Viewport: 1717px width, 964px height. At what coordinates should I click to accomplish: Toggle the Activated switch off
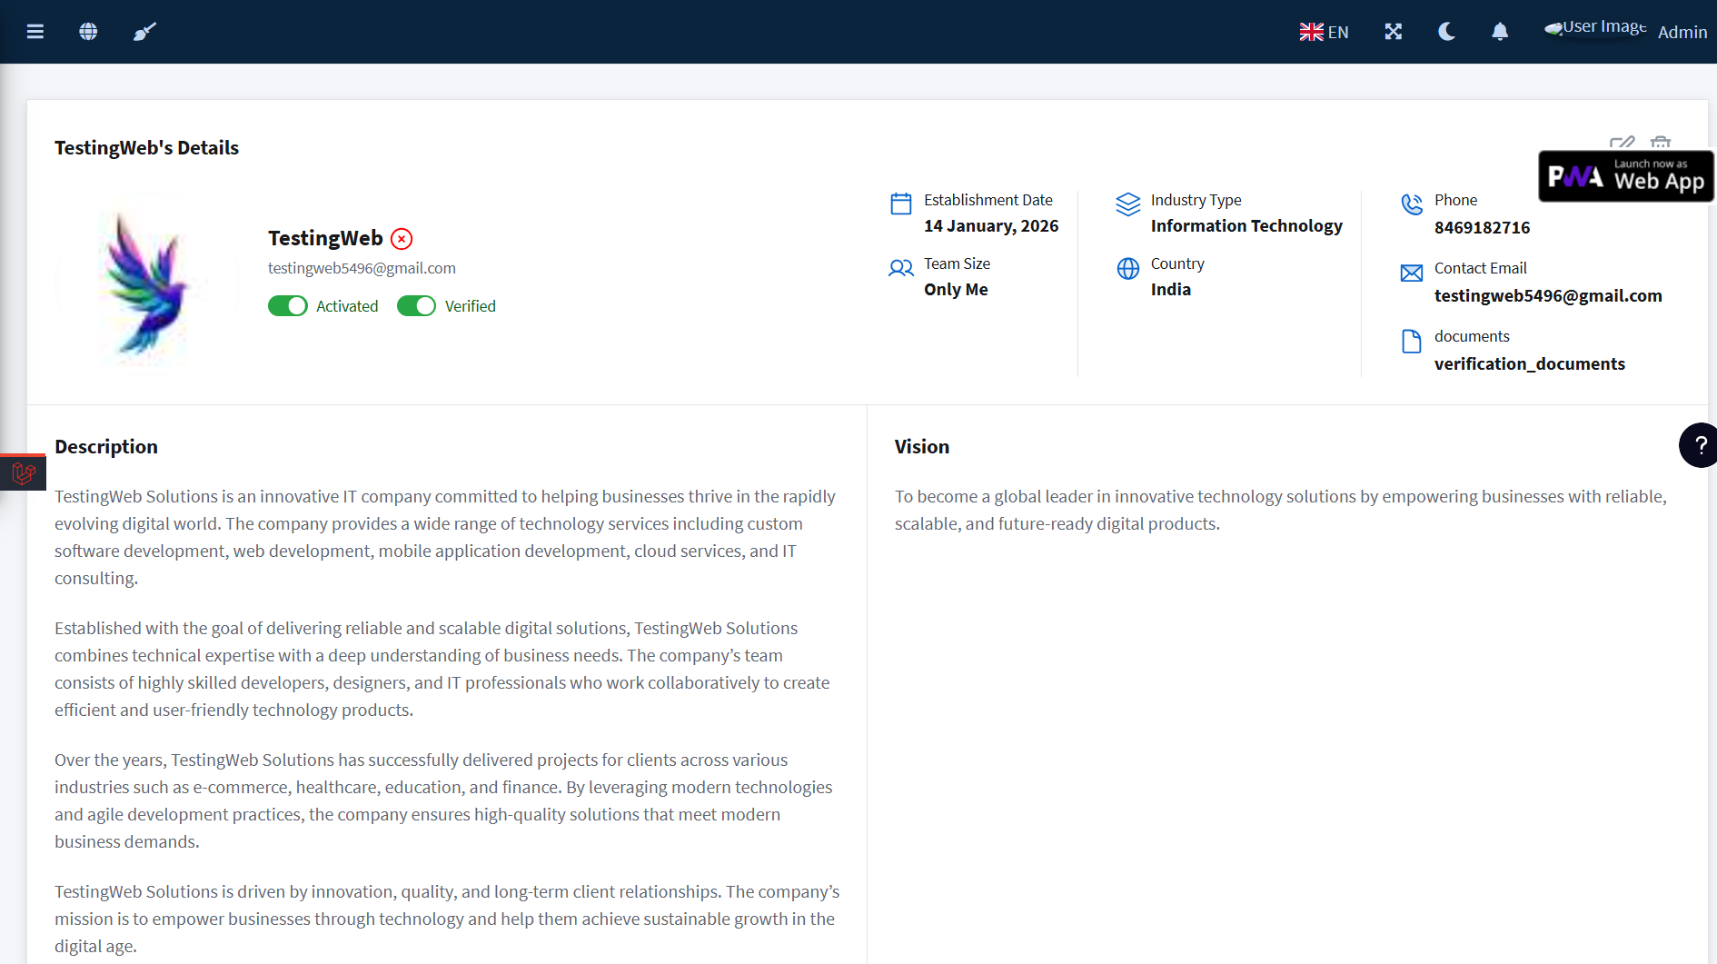pyautogui.click(x=288, y=306)
